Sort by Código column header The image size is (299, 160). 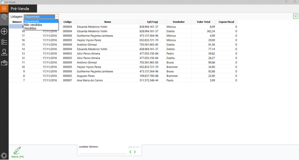67,22
